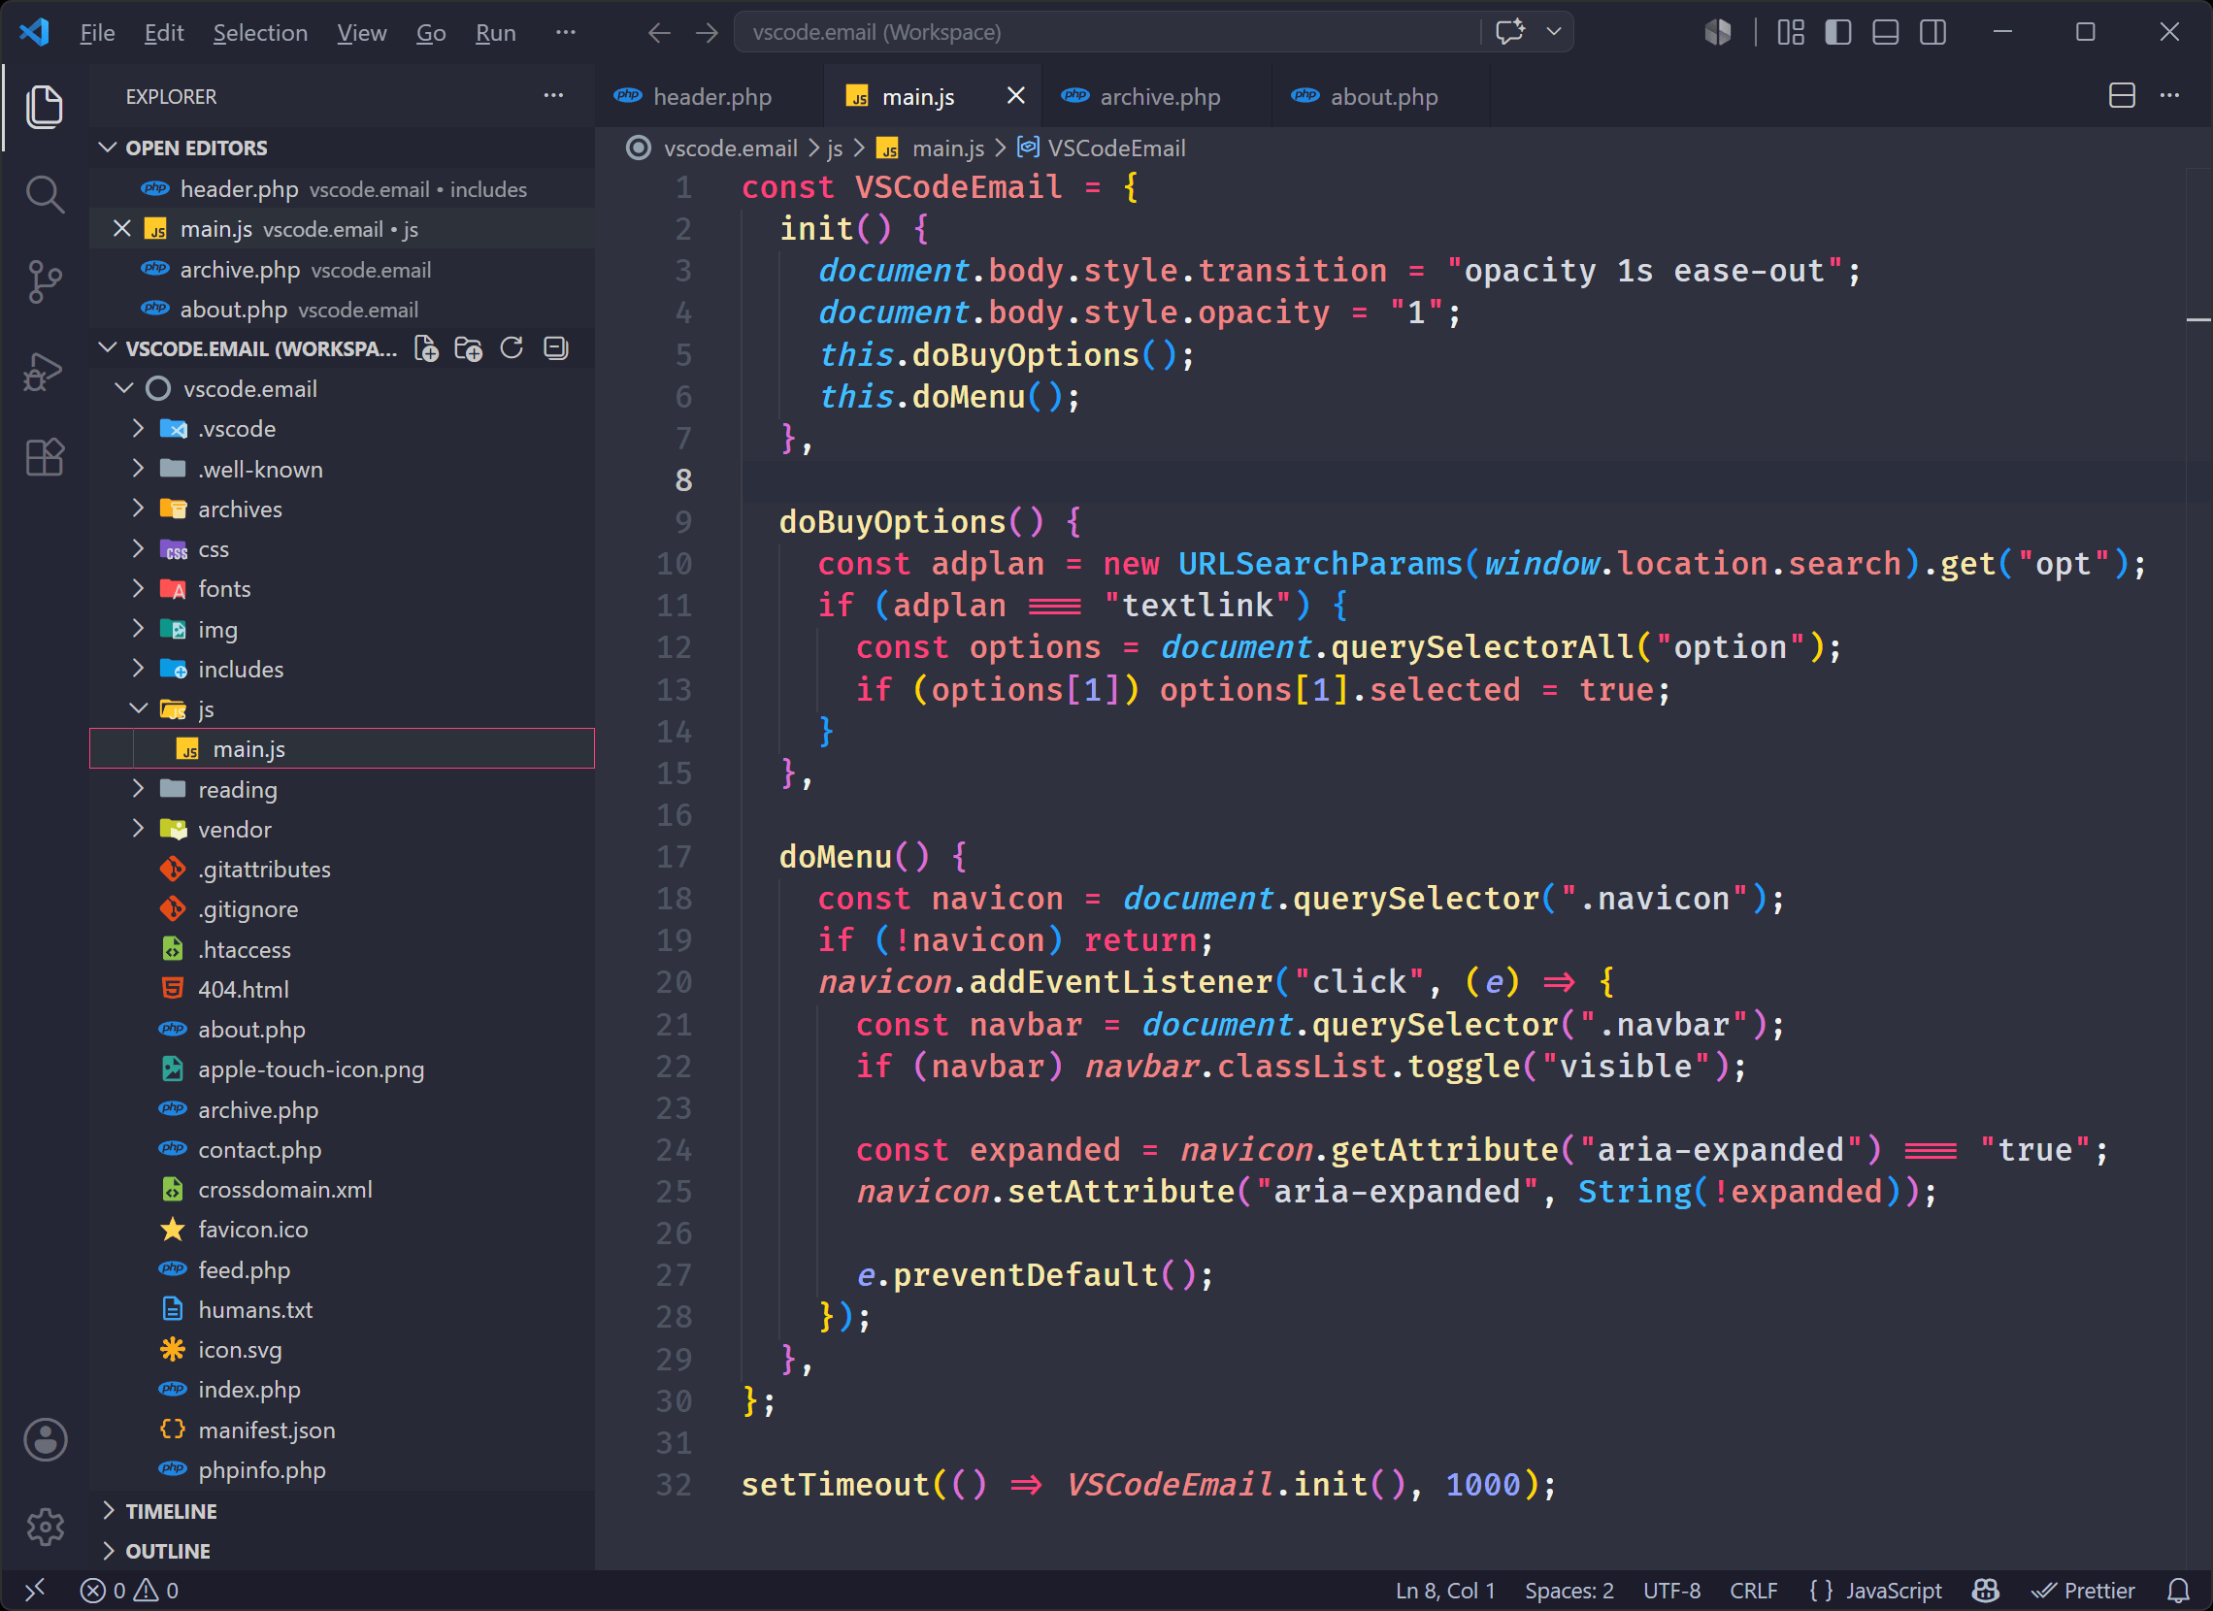The image size is (2213, 1611).
Task: Open Run and Debug view
Action: pyautogui.click(x=44, y=371)
